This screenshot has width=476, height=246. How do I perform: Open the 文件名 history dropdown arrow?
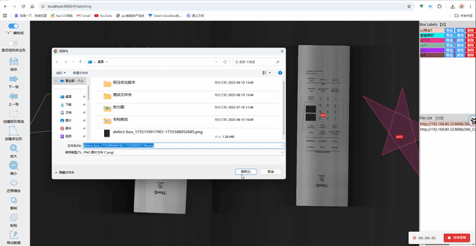[x=282, y=145]
